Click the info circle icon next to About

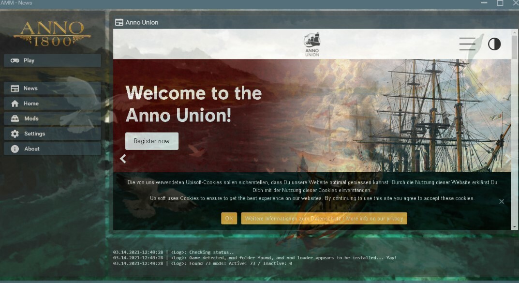pyautogui.click(x=15, y=149)
